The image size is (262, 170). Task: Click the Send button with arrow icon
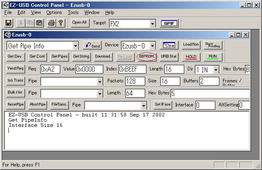92,46
